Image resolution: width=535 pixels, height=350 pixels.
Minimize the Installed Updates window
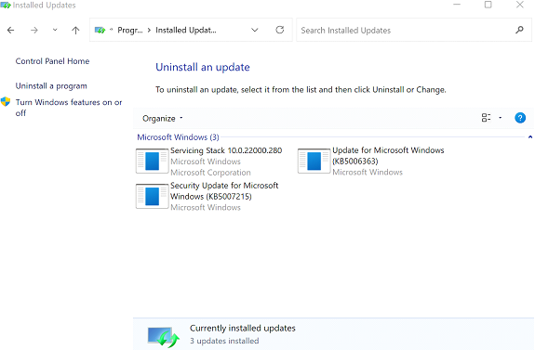[457, 5]
